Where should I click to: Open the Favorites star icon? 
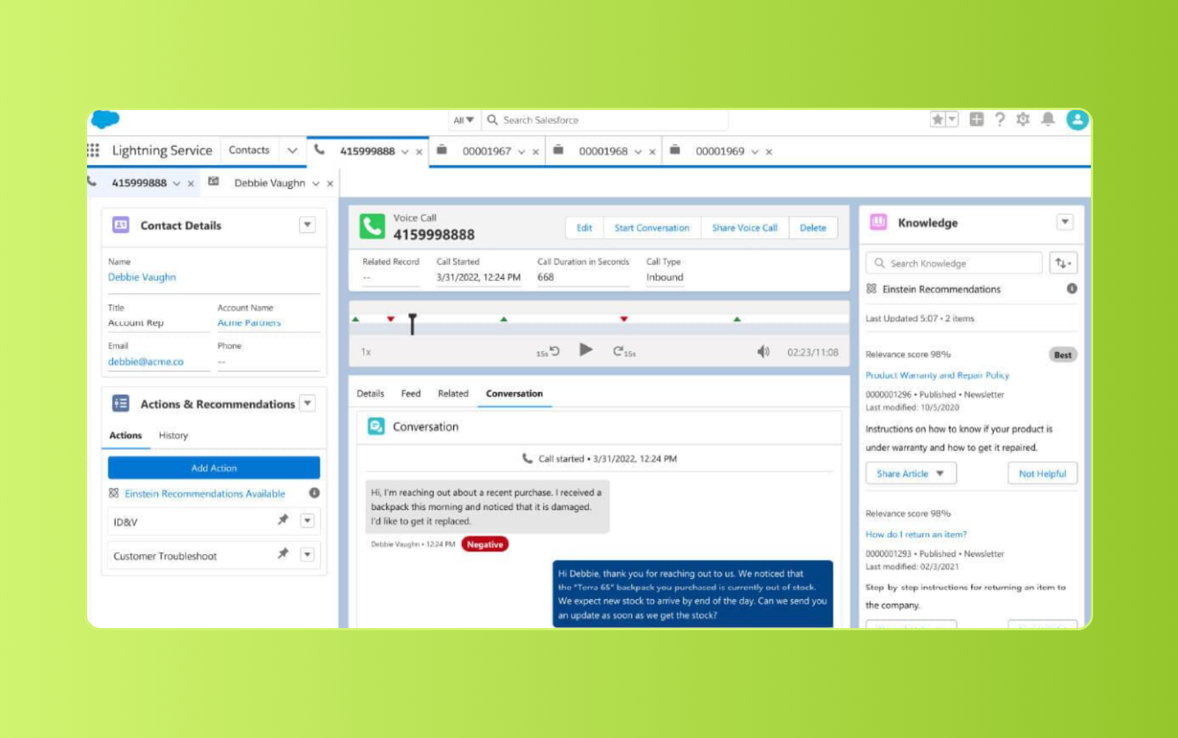coord(937,120)
